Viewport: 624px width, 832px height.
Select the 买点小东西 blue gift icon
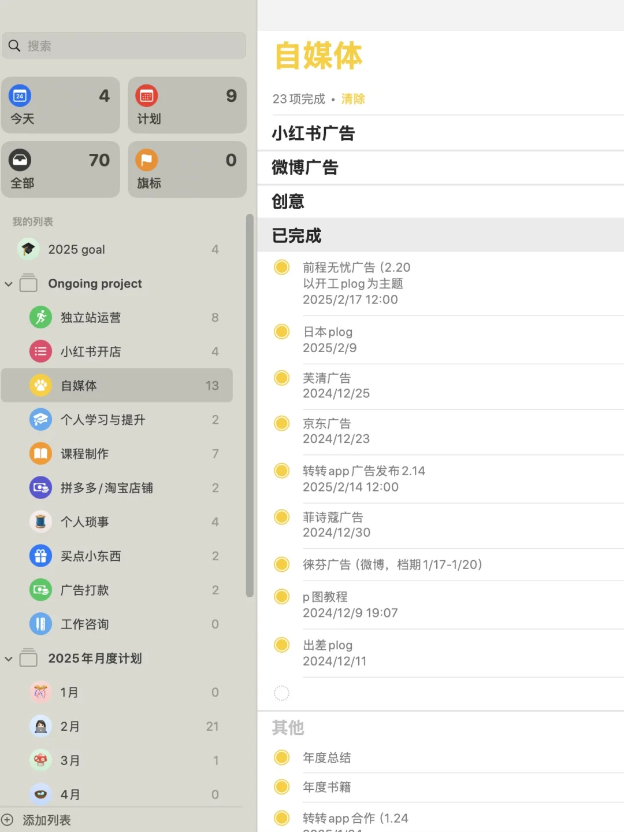tap(40, 556)
